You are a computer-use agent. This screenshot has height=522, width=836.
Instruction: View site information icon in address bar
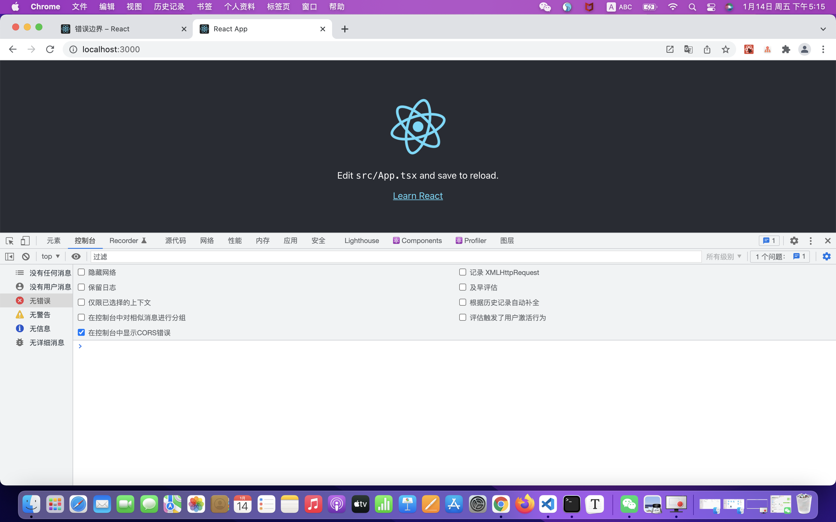[73, 49]
